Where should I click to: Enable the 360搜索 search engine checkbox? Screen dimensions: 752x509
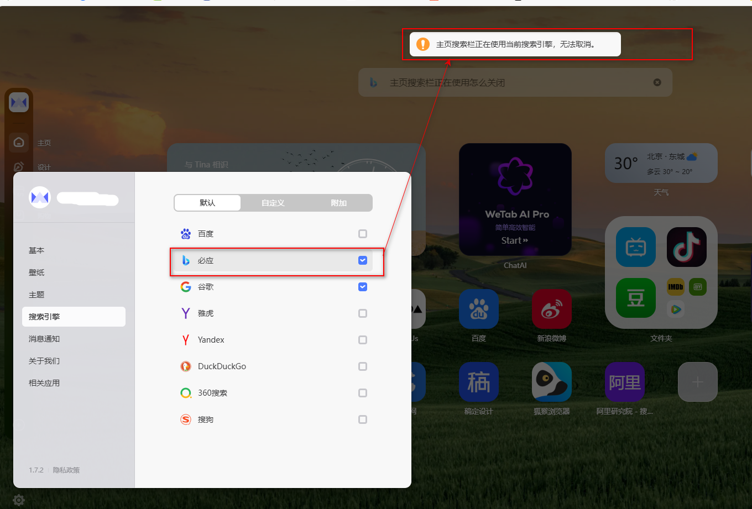click(363, 393)
